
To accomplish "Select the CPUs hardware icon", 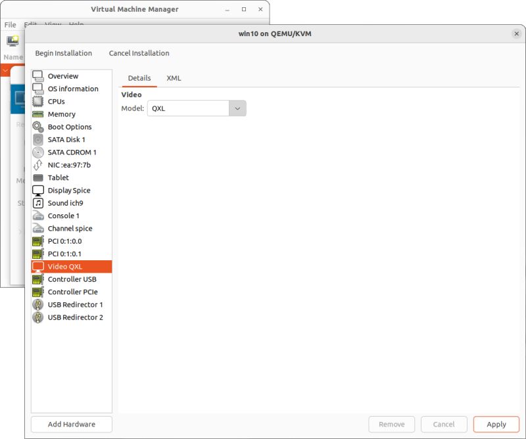I will coord(39,101).
